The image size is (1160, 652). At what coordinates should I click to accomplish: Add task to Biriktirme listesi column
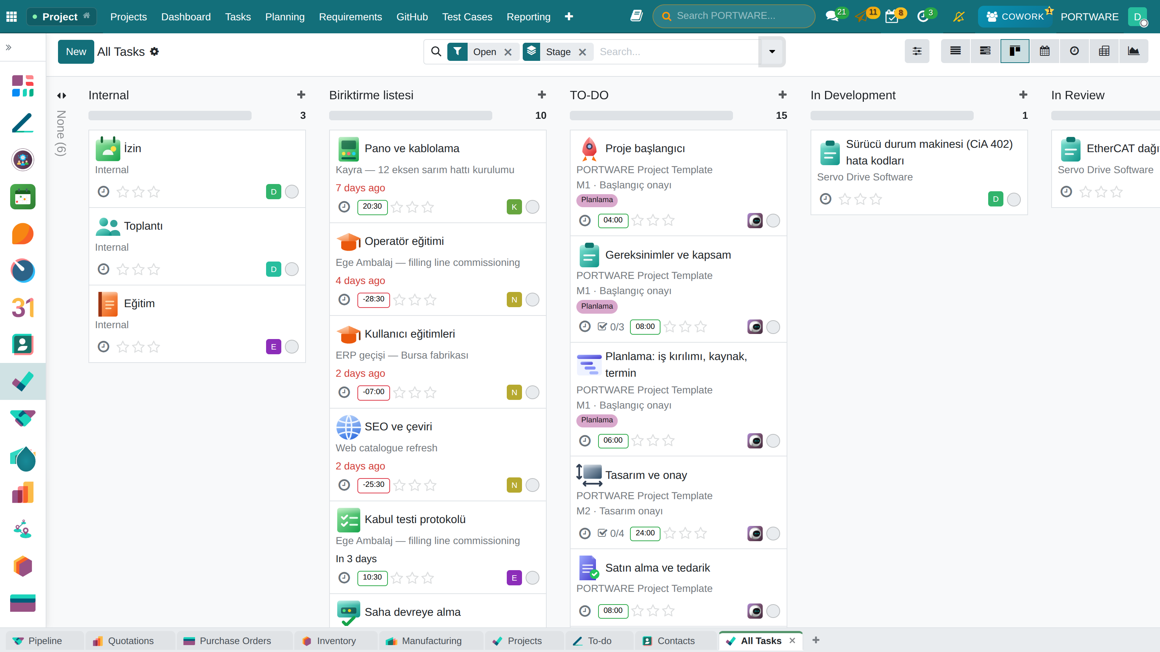[x=542, y=95]
